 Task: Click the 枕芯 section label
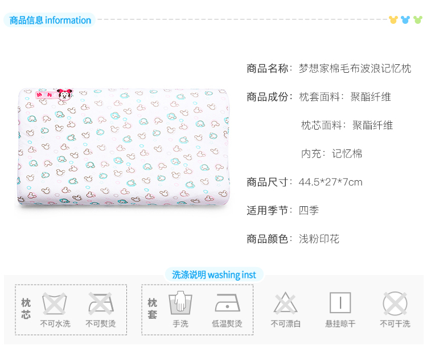(26, 309)
